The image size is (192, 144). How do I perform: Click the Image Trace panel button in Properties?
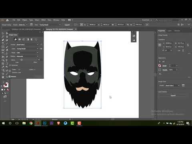click(184, 86)
